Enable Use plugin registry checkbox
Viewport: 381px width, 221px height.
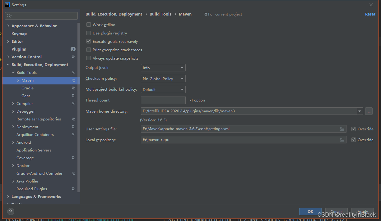(89, 33)
